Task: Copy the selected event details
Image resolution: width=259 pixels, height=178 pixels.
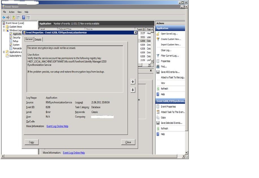Action: 164,117
